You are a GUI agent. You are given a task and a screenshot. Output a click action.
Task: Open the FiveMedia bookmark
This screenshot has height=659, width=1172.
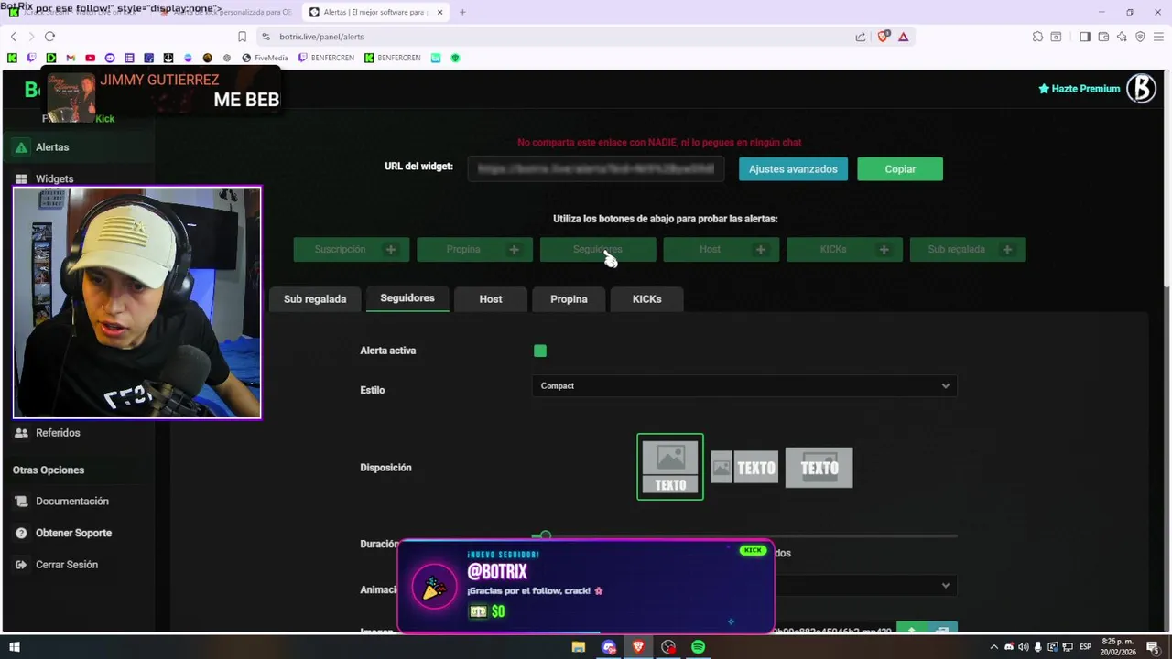tap(265, 58)
